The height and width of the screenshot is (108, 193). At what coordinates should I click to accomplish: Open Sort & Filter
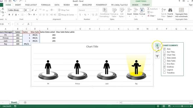[164, 13]
